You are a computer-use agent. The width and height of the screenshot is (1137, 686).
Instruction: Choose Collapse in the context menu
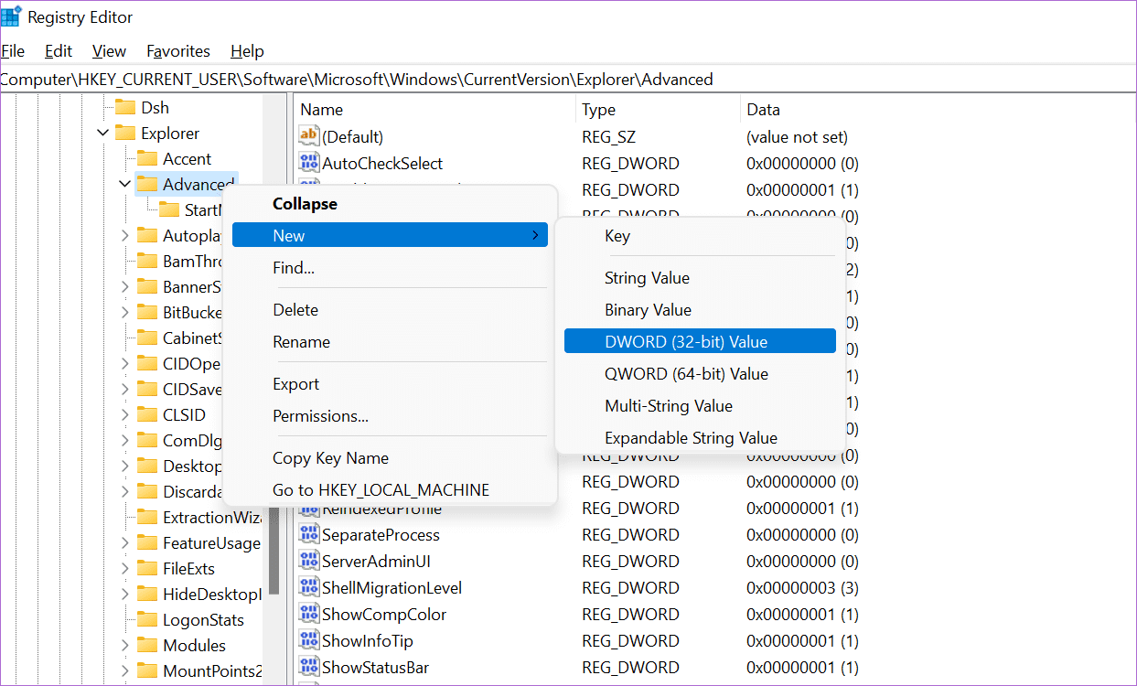coord(390,203)
